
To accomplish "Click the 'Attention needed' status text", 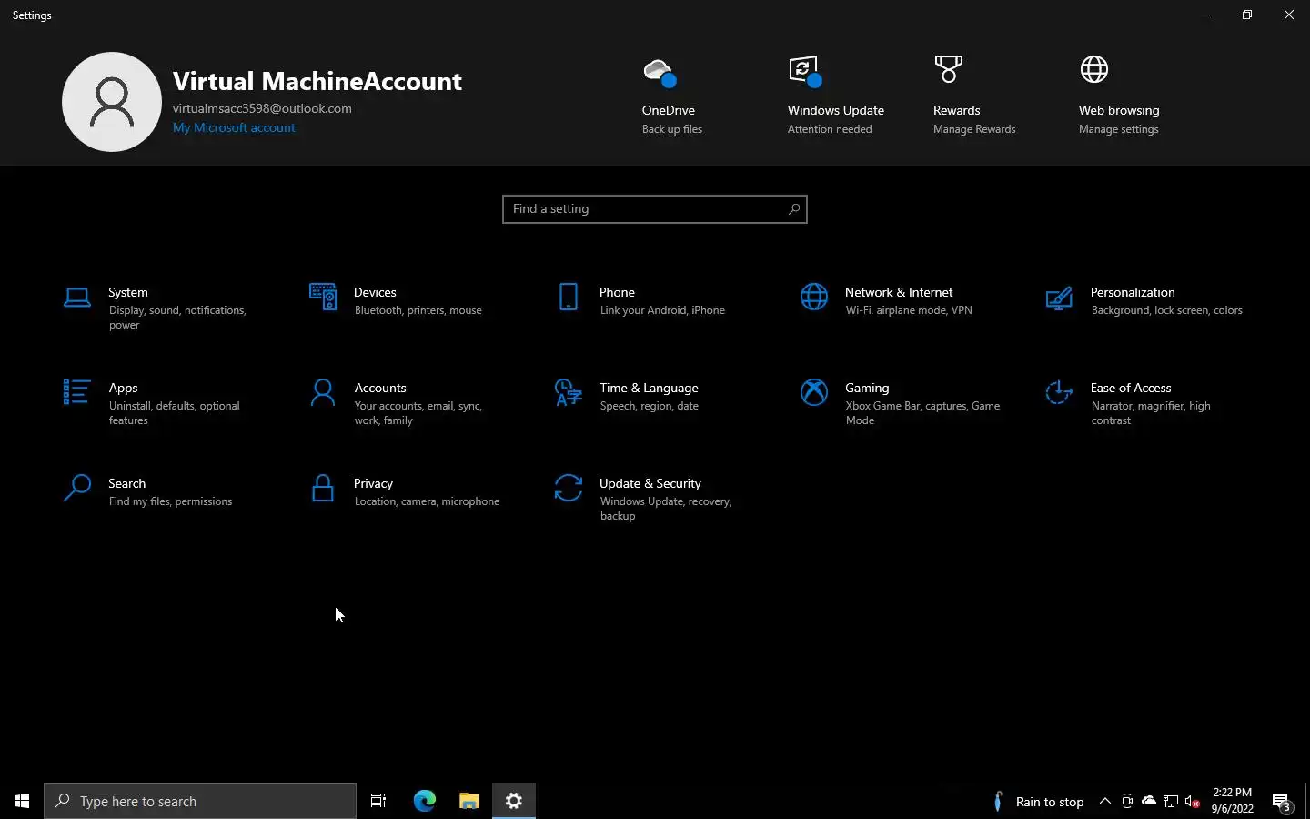I will click(830, 129).
